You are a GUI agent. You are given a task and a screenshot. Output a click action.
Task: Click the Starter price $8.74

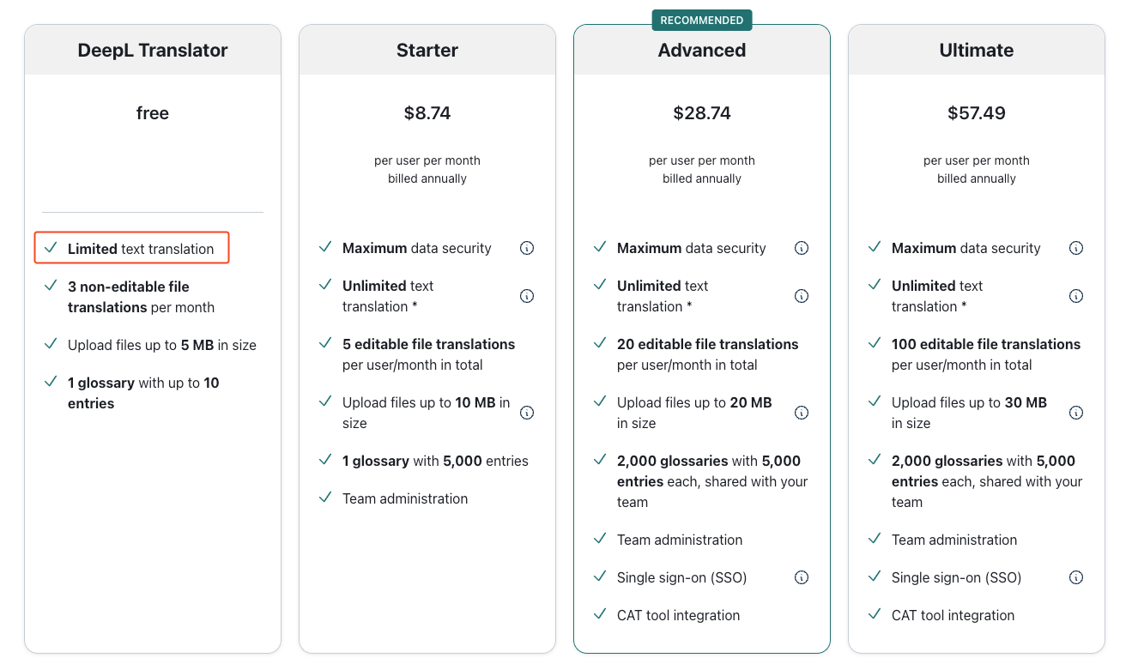coord(427,113)
